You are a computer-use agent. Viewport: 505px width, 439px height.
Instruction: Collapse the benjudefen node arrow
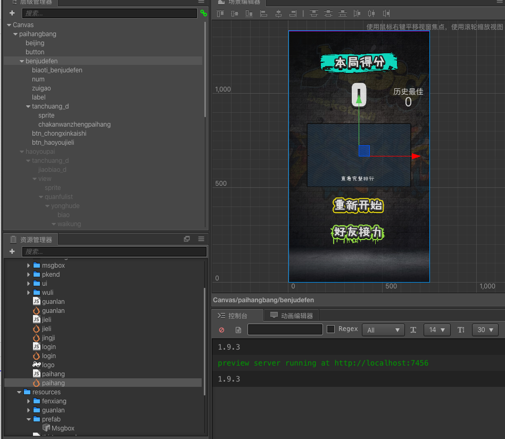[x=22, y=61]
